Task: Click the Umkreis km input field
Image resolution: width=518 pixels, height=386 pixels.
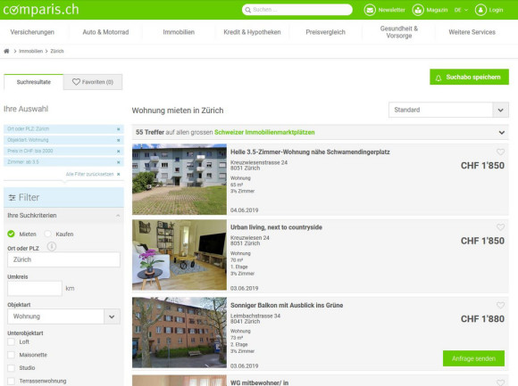Action: coord(35,289)
